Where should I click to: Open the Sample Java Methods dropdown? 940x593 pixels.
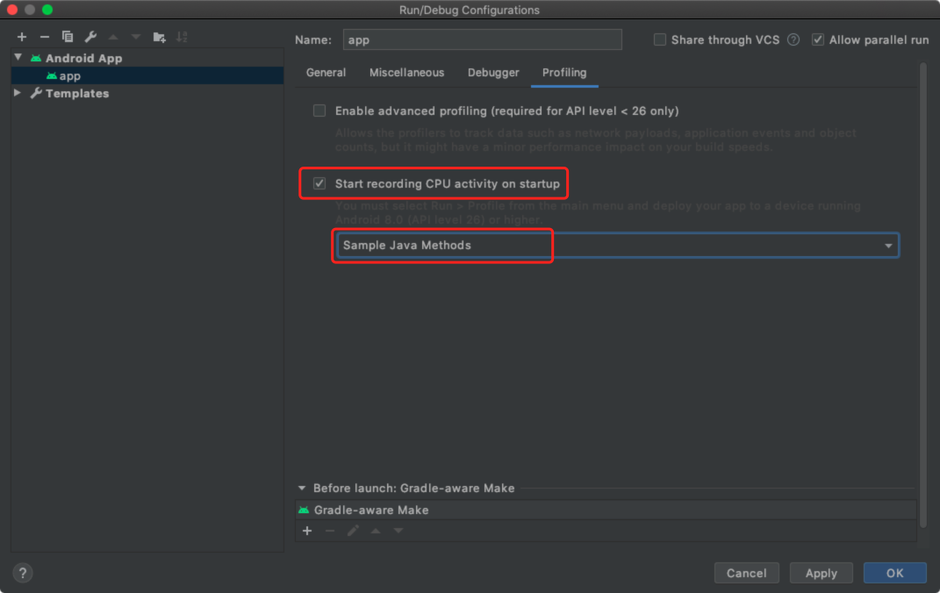887,246
